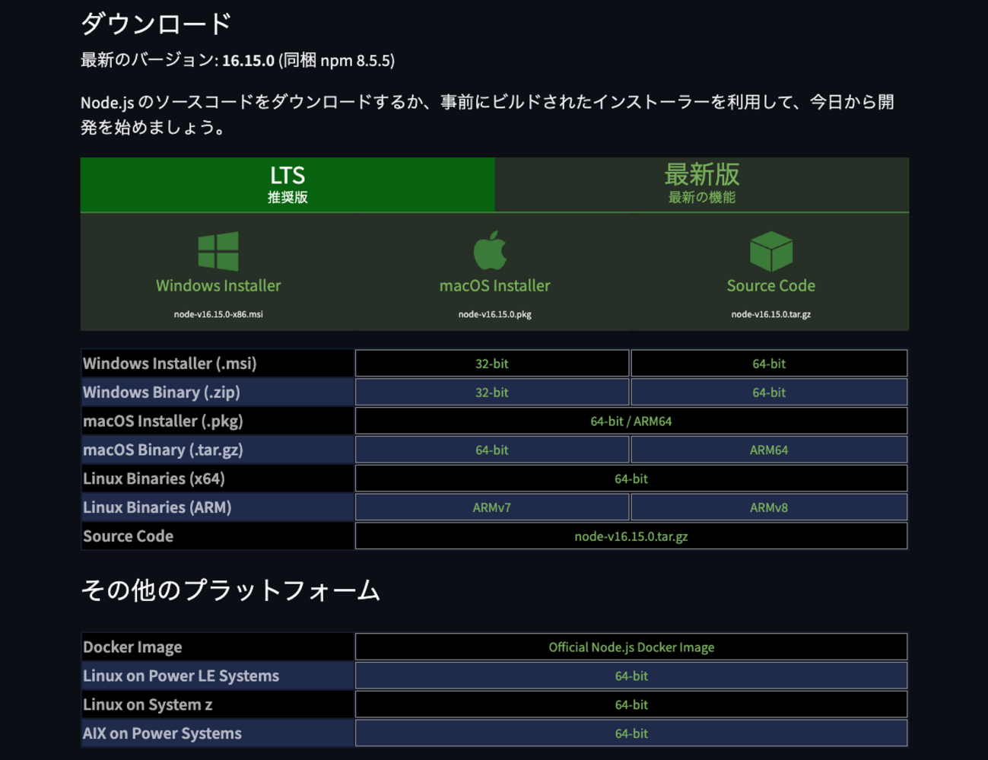Click the その他のプラットフォーム heading
This screenshot has width=988, height=760.
[230, 590]
